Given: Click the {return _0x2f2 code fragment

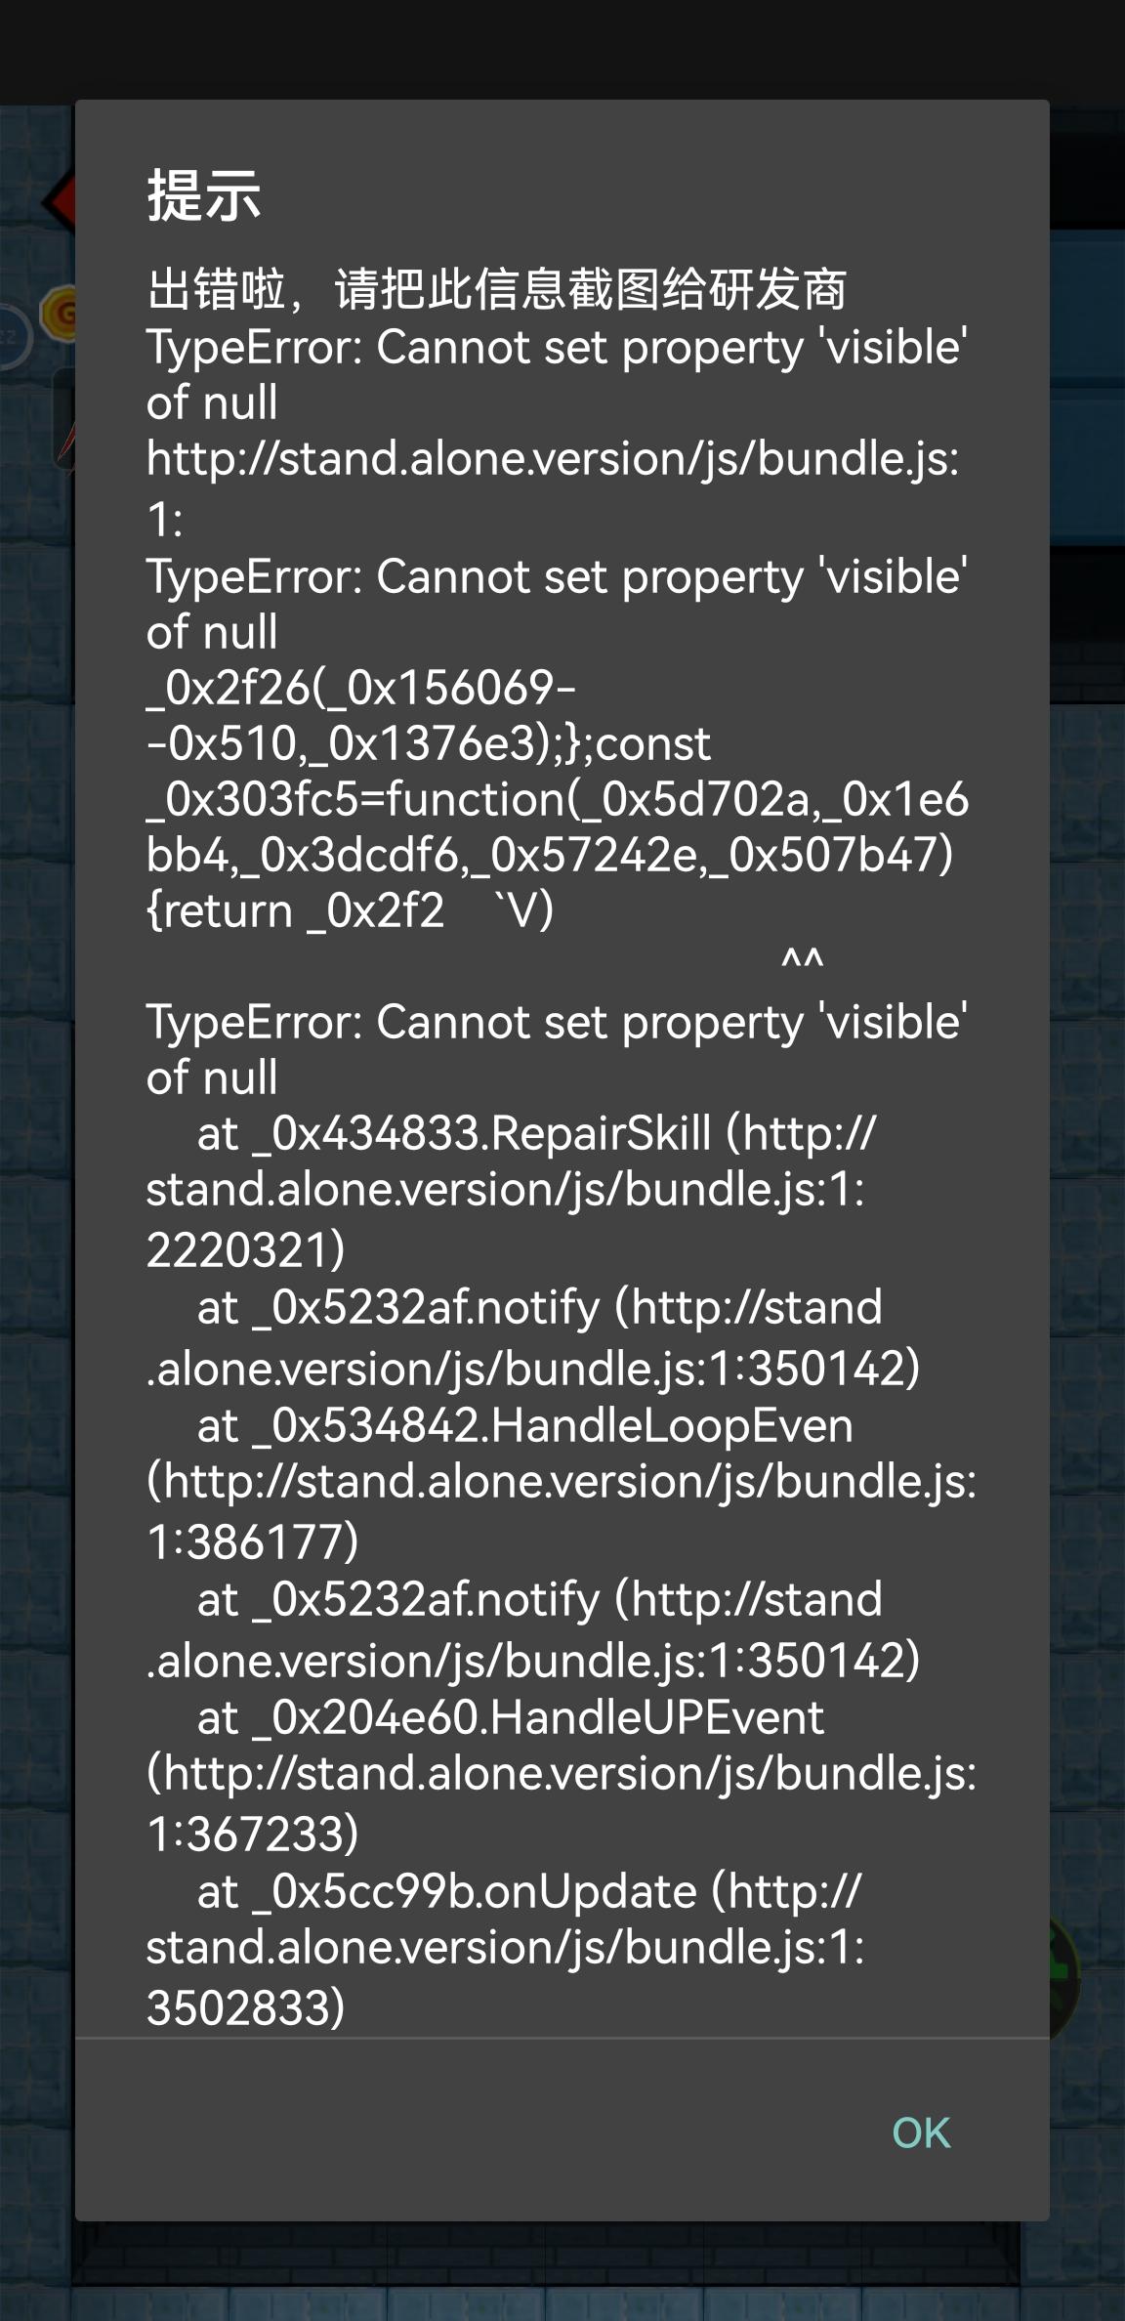Looking at the screenshot, I should (x=295, y=910).
